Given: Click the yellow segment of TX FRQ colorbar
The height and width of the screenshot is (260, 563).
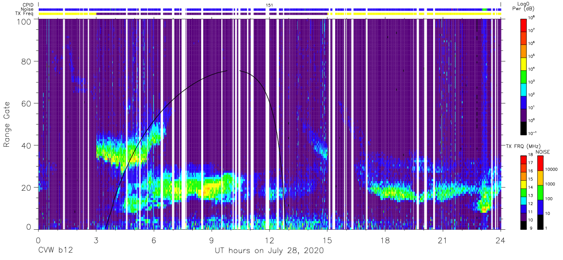Looking at the screenshot, I should 523,184.
